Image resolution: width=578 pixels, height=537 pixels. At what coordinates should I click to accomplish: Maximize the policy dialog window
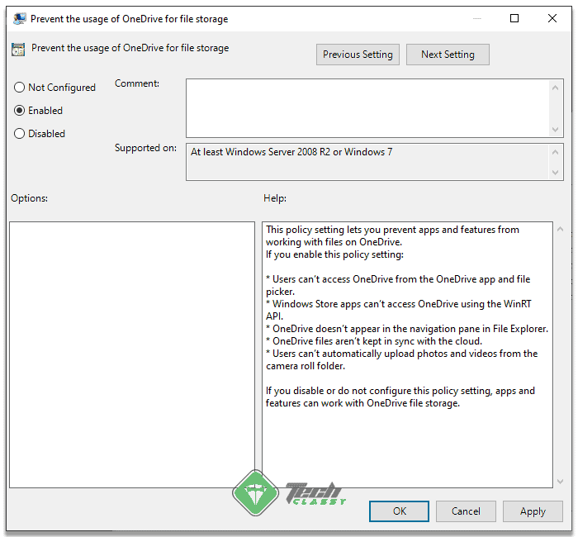click(x=514, y=18)
